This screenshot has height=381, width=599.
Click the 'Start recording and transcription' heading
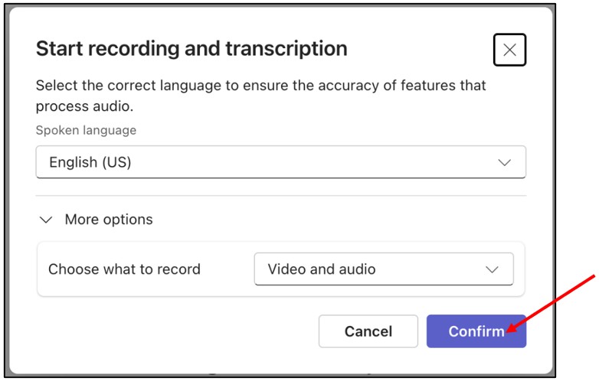pos(191,49)
